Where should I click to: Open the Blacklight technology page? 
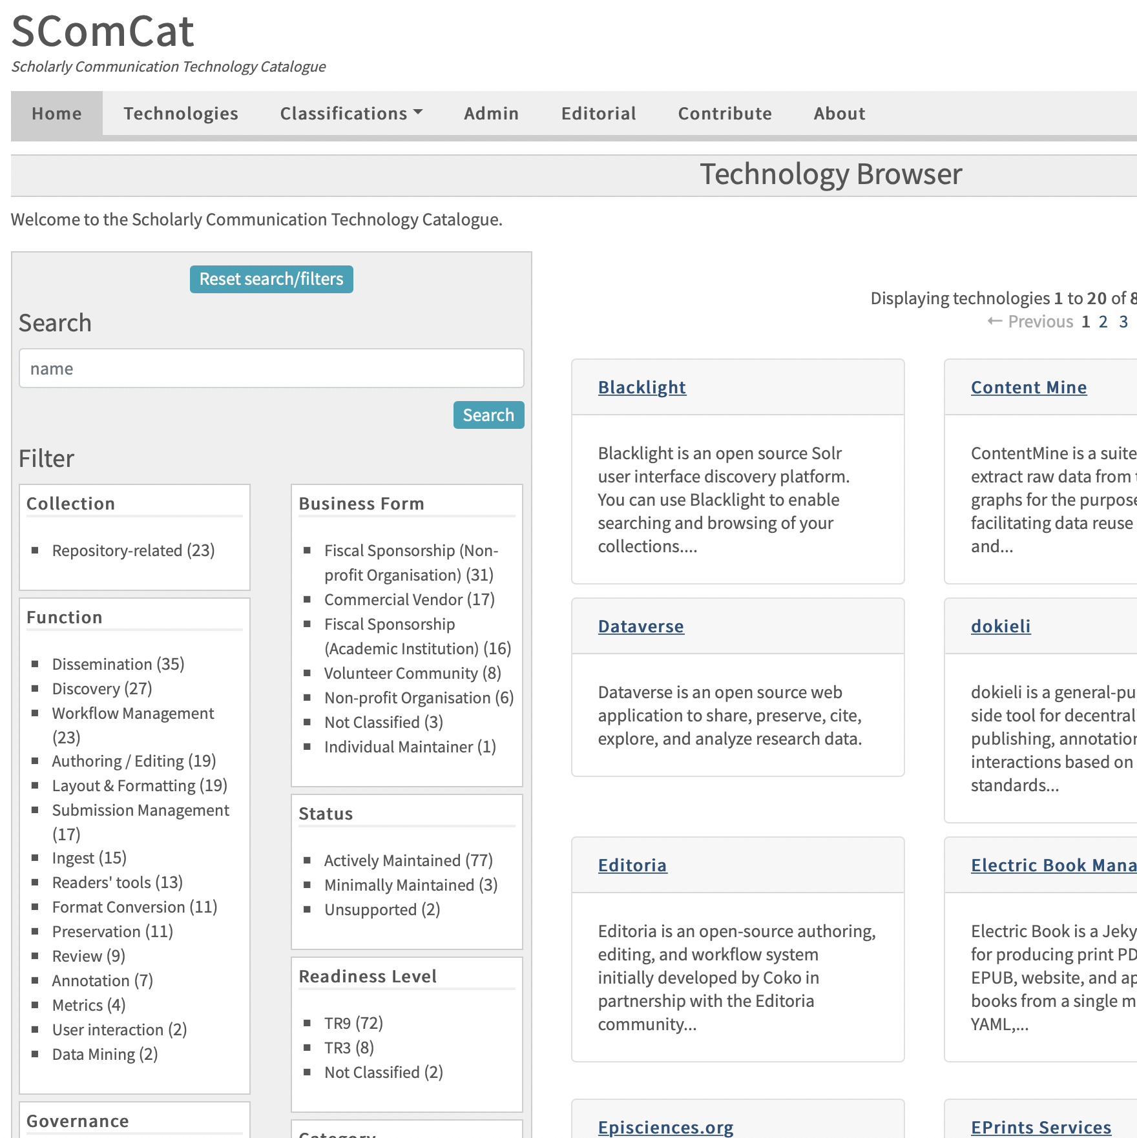[642, 387]
